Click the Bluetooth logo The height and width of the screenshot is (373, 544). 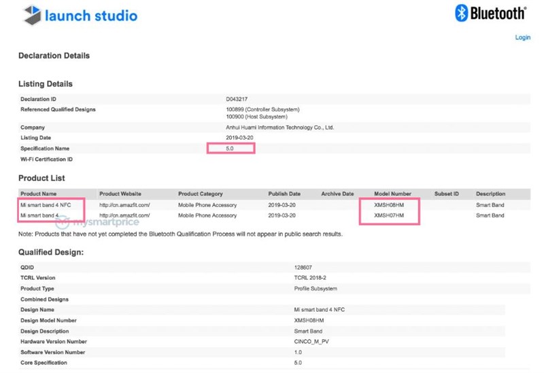pos(490,13)
